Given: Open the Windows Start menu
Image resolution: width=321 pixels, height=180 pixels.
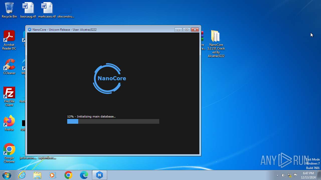Looking at the screenshot, I should [x=7, y=175].
